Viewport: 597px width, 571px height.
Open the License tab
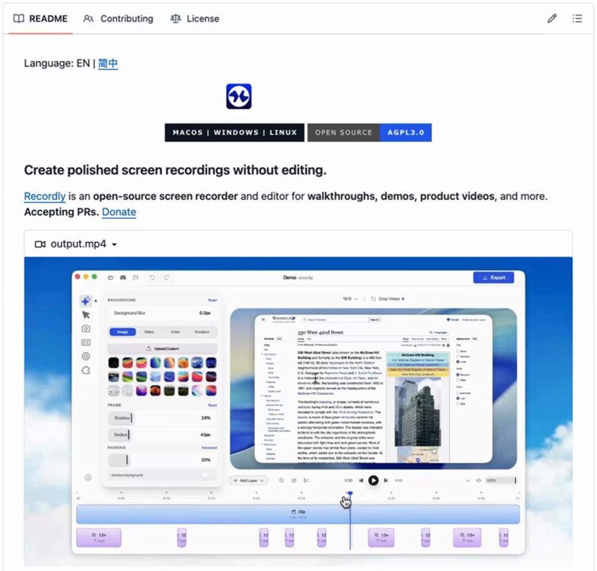pyautogui.click(x=195, y=18)
